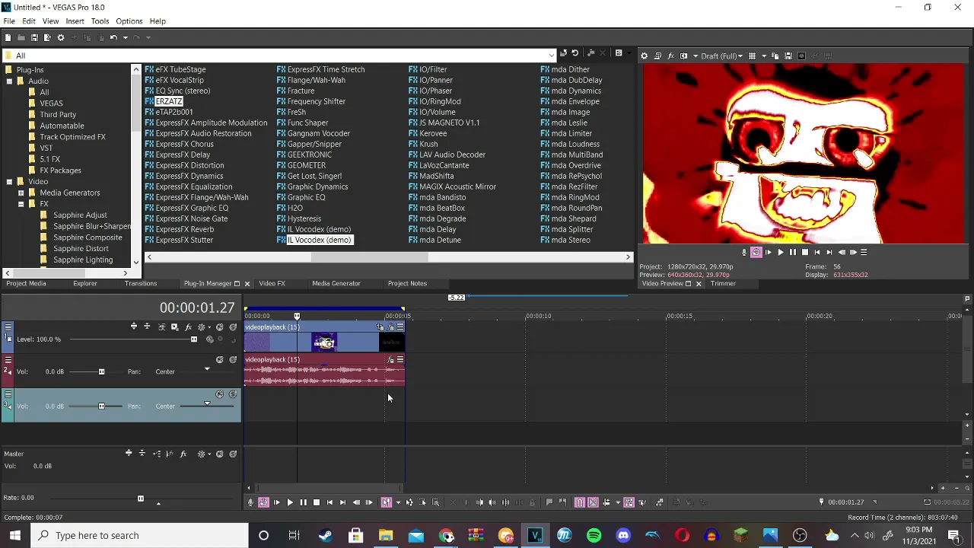Stop playback in the timeline transport bar
Image resolution: width=974 pixels, height=548 pixels.
(x=316, y=502)
